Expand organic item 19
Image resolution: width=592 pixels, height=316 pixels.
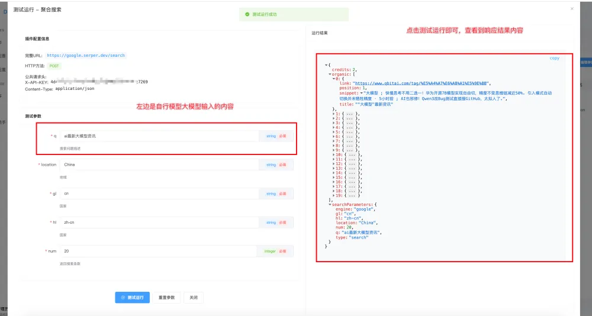pos(334,195)
